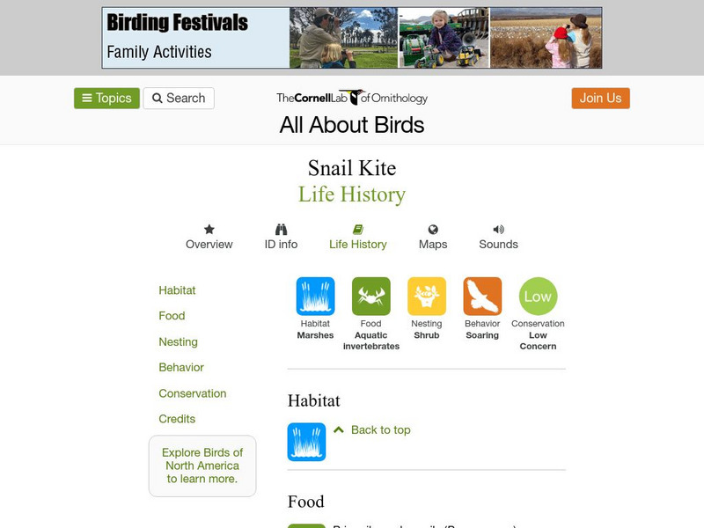Screen dimensions: 704x528
Task: Open the Credits sidebar link
Action: tap(177, 419)
